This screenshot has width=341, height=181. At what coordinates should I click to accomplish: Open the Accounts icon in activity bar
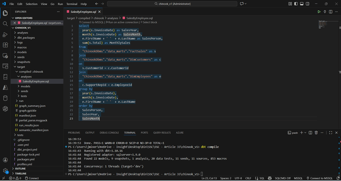(5, 160)
